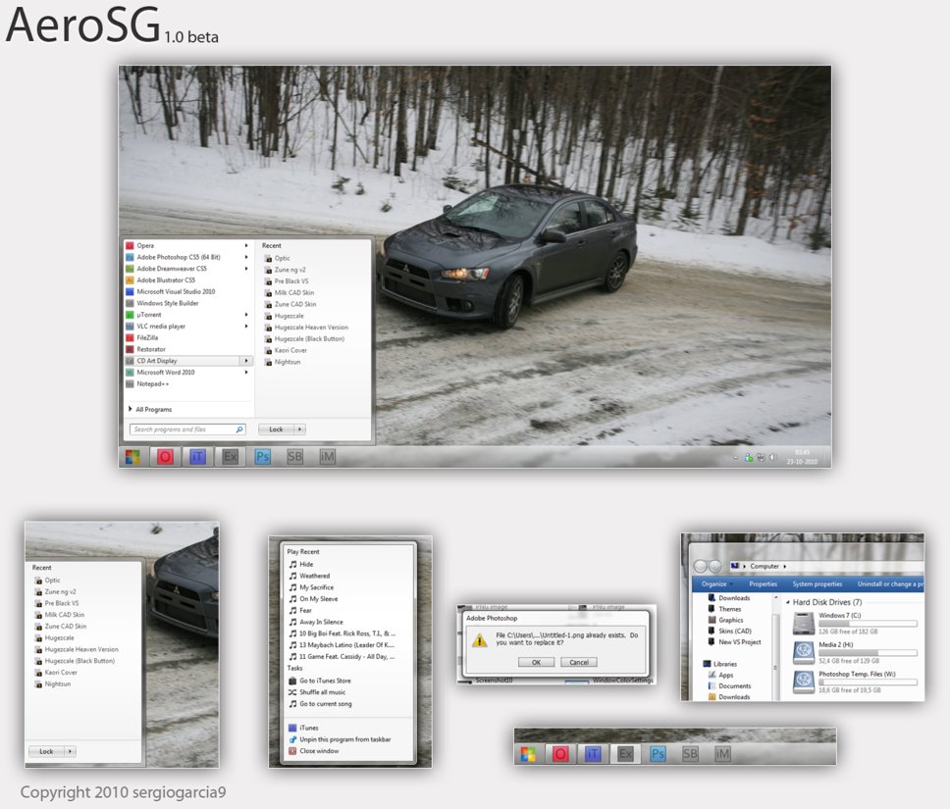Image resolution: width=950 pixels, height=809 pixels.
Task: Click Explorer's back navigation arrow button
Action: coord(700,566)
